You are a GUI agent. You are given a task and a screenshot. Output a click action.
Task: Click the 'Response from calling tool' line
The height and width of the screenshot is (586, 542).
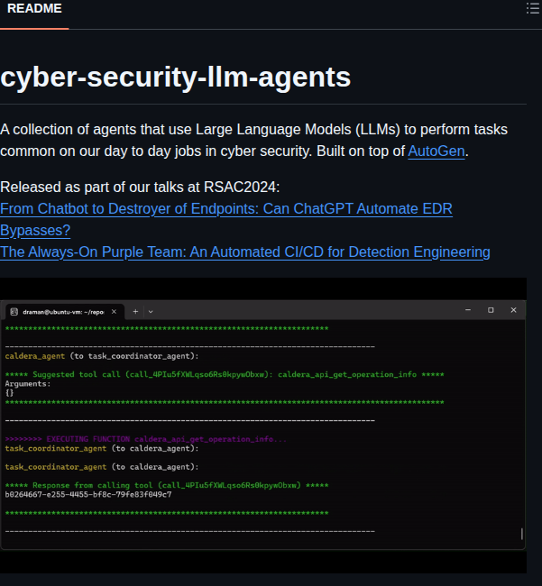pyautogui.click(x=167, y=485)
